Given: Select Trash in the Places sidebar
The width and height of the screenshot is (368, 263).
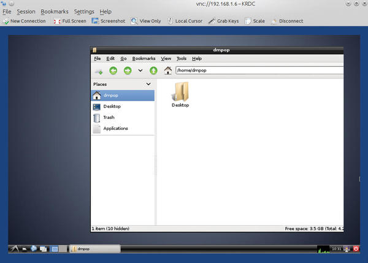Looking at the screenshot, I should [x=109, y=117].
